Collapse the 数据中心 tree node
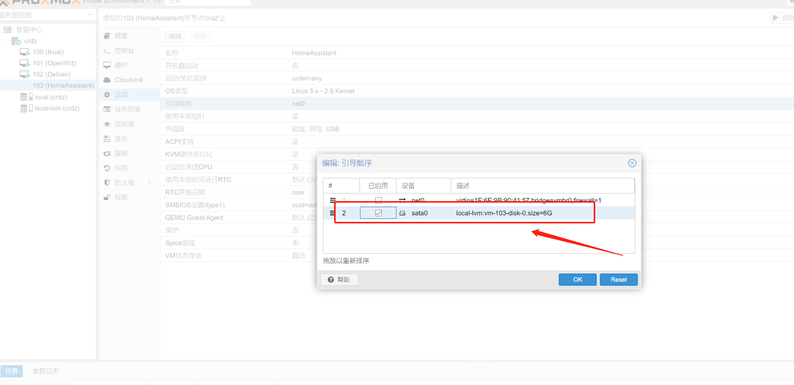 coord(2,30)
